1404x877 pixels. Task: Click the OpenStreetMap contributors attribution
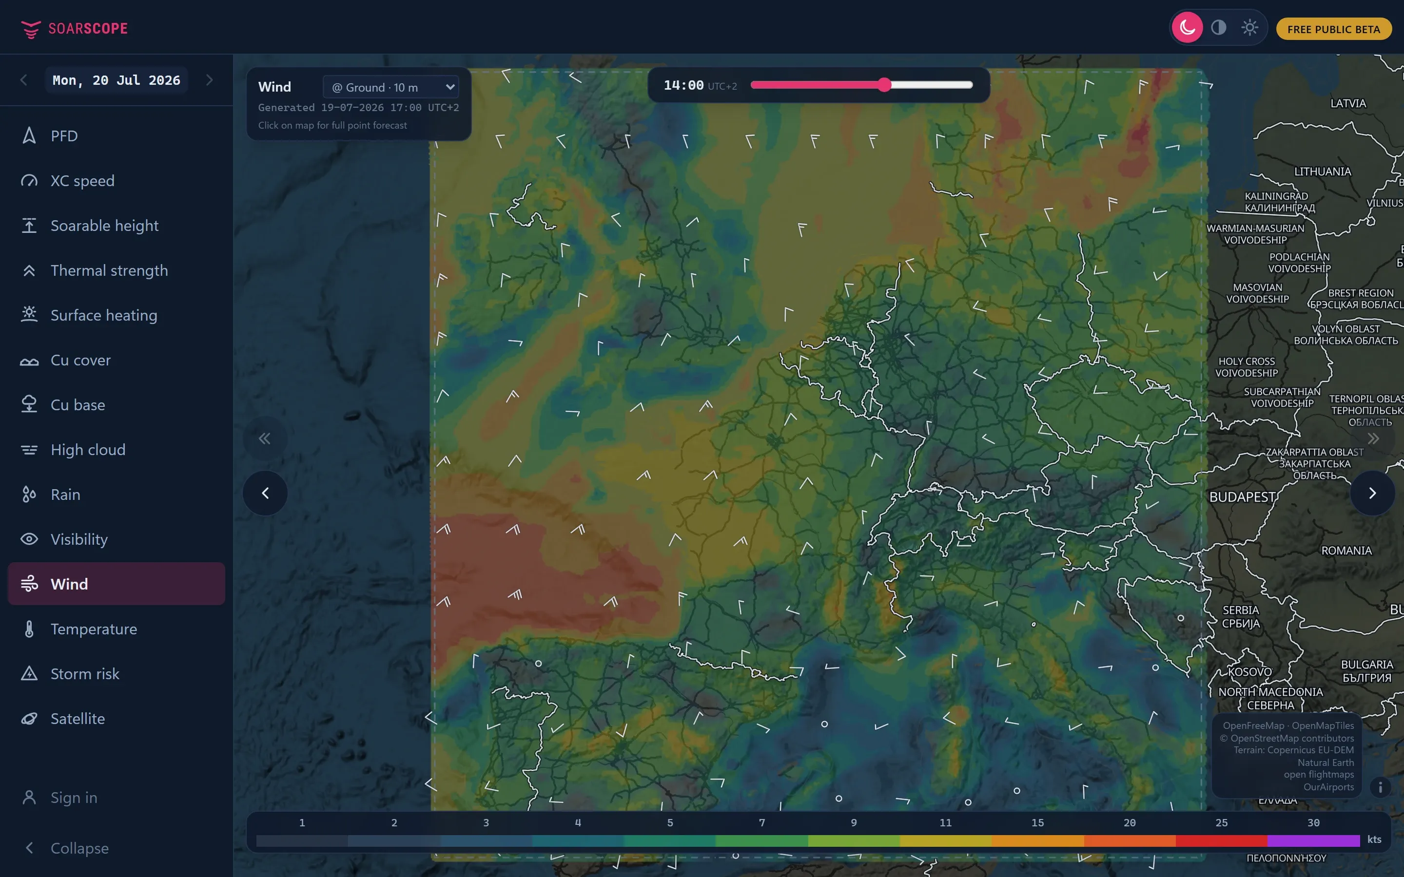point(1286,738)
